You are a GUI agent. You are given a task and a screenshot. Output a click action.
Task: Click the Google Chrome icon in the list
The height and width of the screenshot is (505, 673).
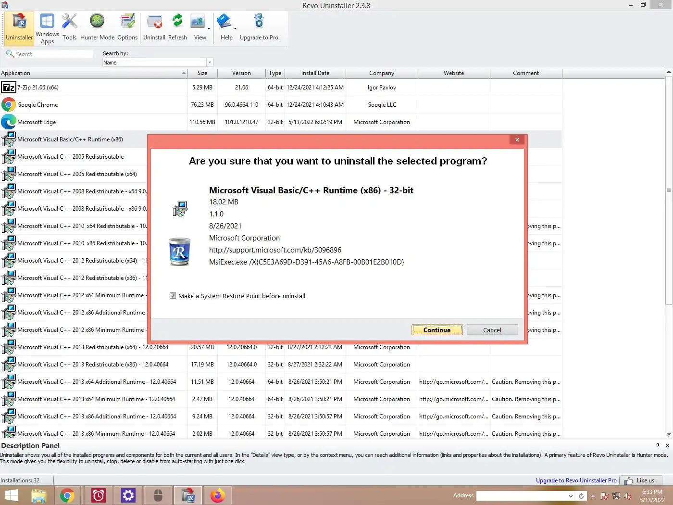(9, 105)
